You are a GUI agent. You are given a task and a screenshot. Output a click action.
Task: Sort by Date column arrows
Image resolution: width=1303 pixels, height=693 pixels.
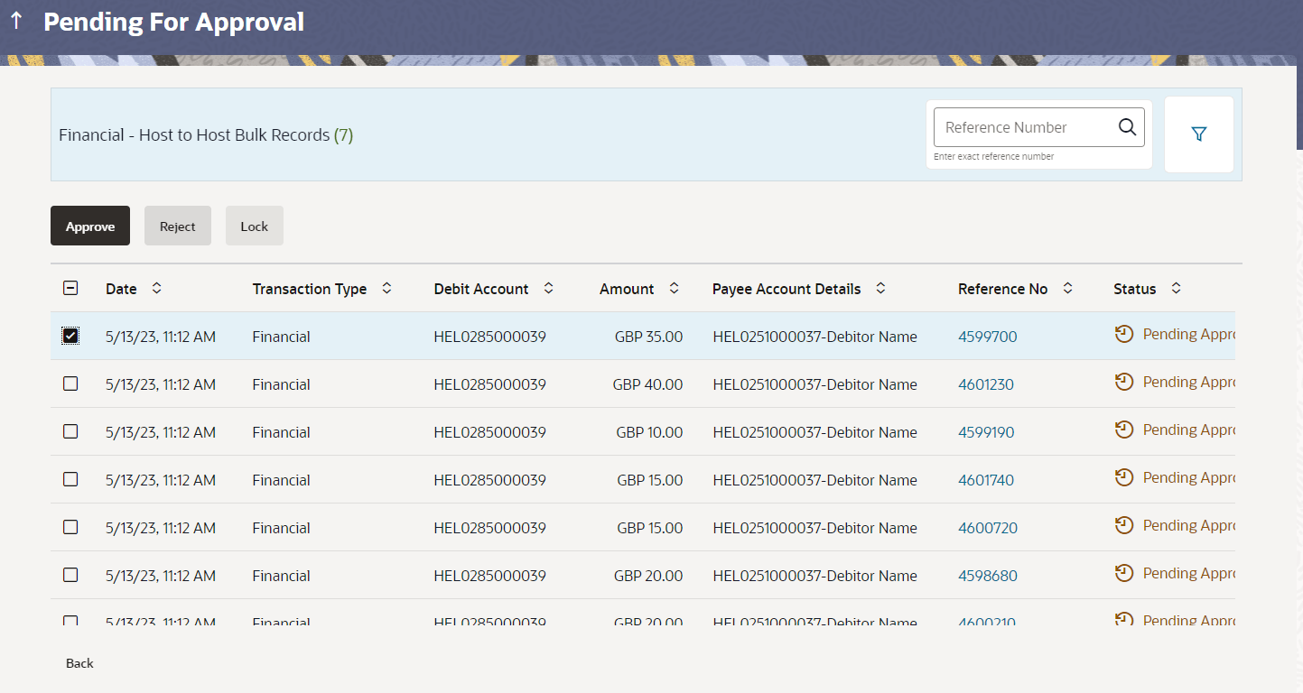[156, 289]
